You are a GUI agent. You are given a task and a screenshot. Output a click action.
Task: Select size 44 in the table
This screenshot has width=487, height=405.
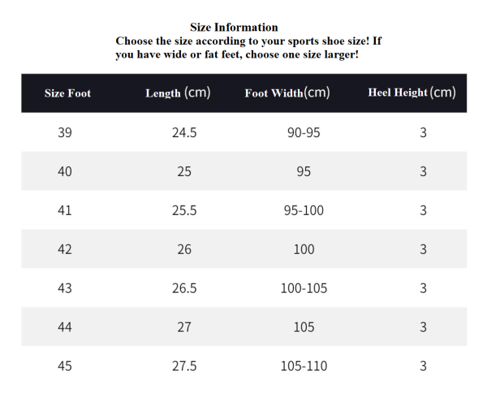click(65, 327)
